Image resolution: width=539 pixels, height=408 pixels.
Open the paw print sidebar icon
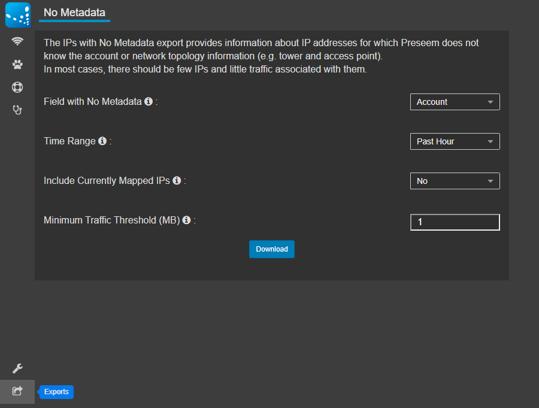[x=17, y=64]
